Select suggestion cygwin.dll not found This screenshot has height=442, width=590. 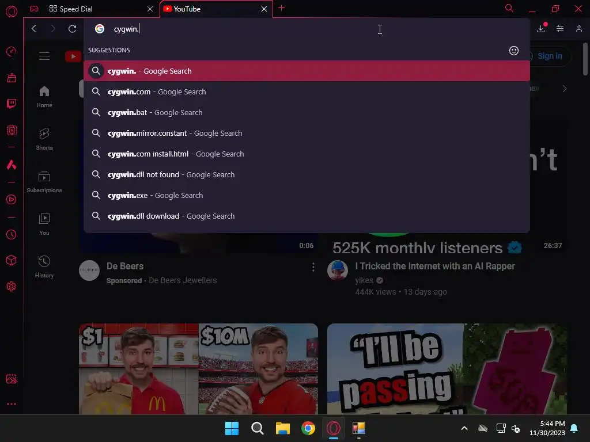[x=307, y=174]
